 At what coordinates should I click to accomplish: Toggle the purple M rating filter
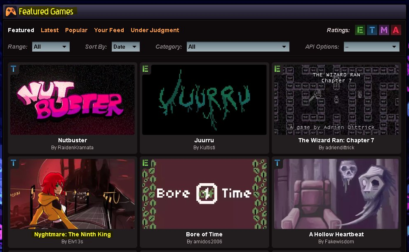coord(384,30)
